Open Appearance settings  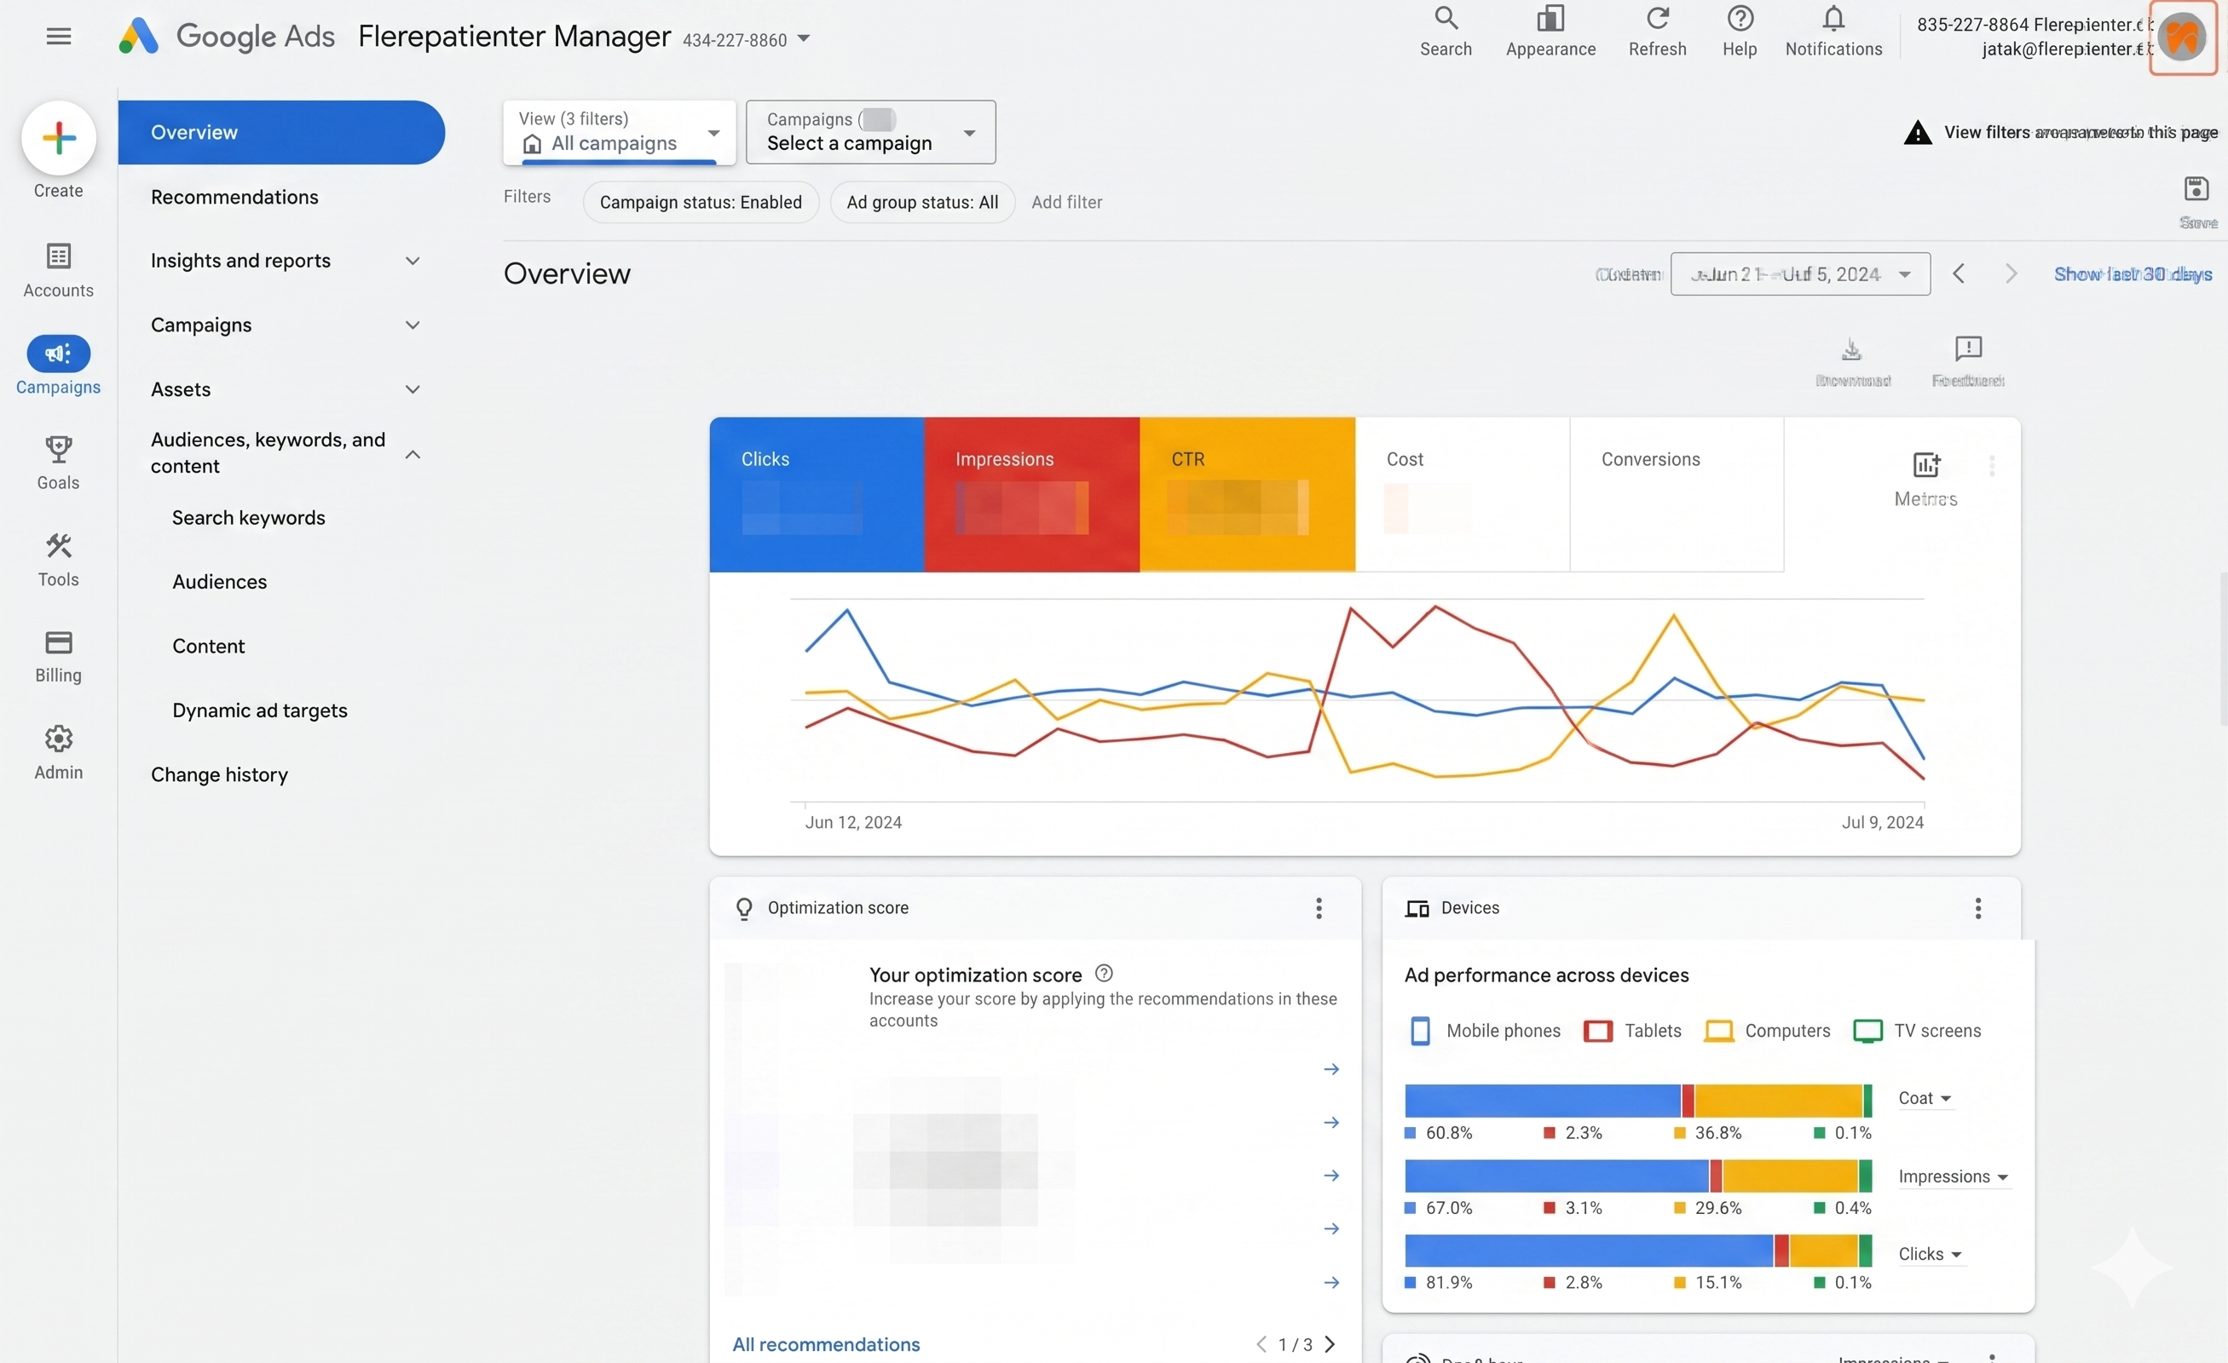coord(1550,31)
